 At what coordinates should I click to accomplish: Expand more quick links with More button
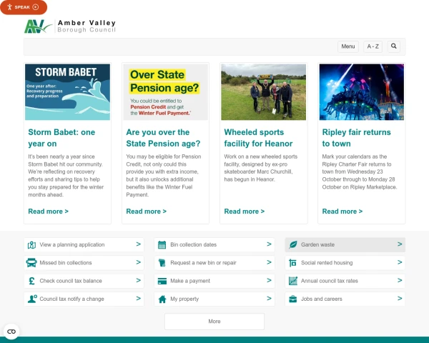pyautogui.click(x=214, y=322)
